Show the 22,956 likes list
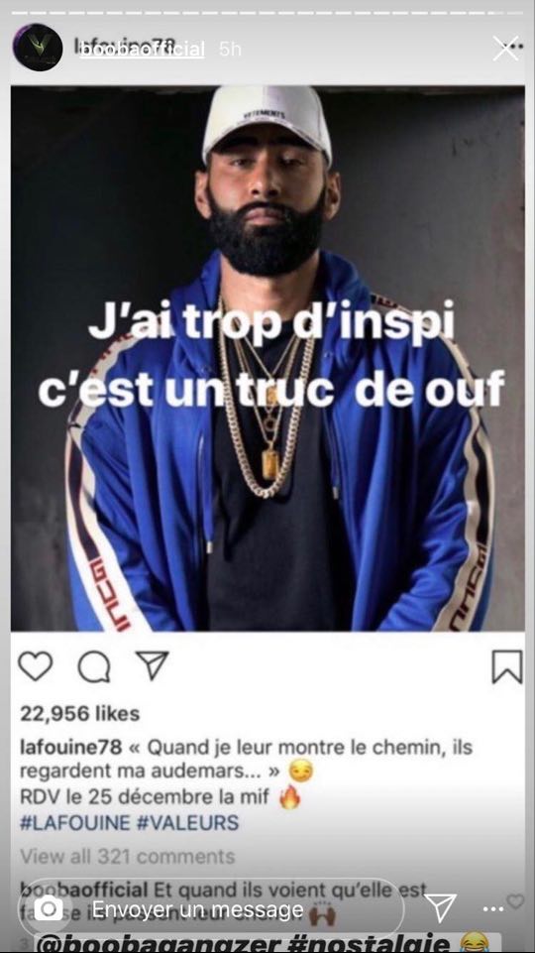The width and height of the screenshot is (535, 953). coord(79,714)
